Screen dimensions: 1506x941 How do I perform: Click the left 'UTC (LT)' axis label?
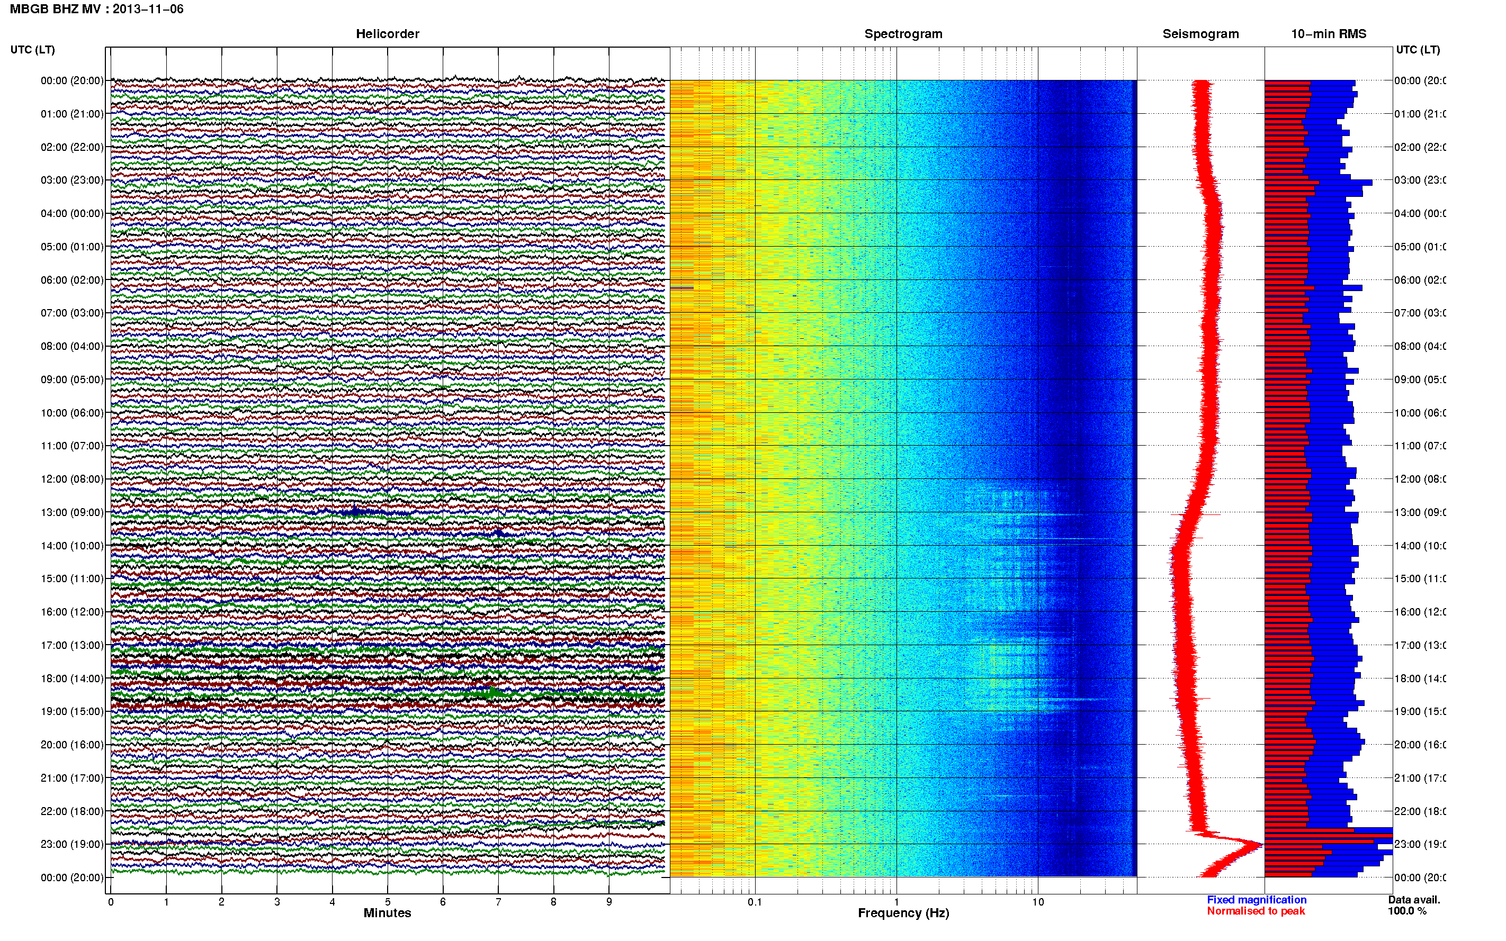tap(32, 50)
